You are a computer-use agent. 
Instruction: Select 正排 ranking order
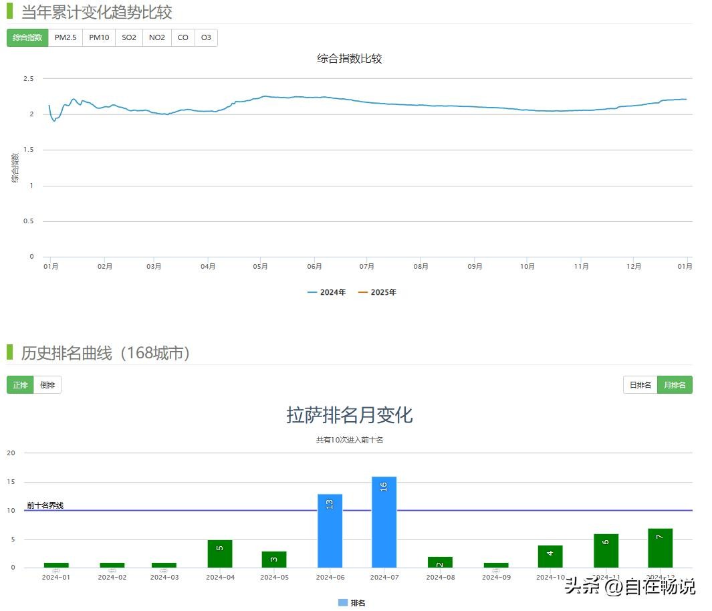point(21,385)
